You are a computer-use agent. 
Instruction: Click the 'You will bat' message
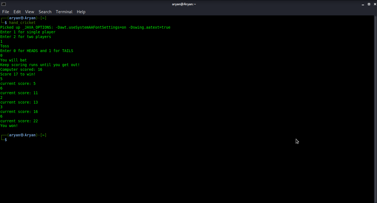(x=13, y=60)
